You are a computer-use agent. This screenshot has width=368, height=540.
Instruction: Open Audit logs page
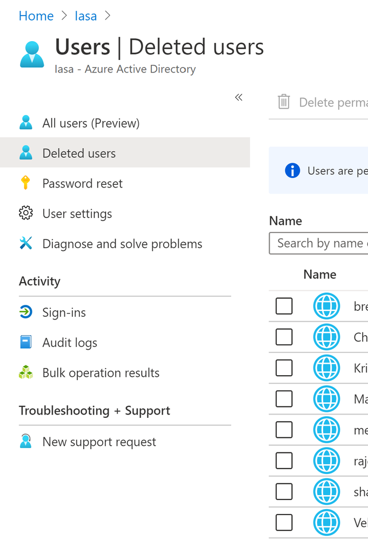coord(70,343)
